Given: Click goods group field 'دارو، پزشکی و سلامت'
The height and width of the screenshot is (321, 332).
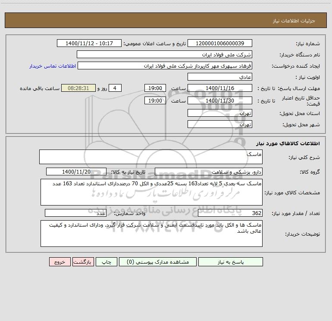Looking at the screenshot, I should 209,171.
